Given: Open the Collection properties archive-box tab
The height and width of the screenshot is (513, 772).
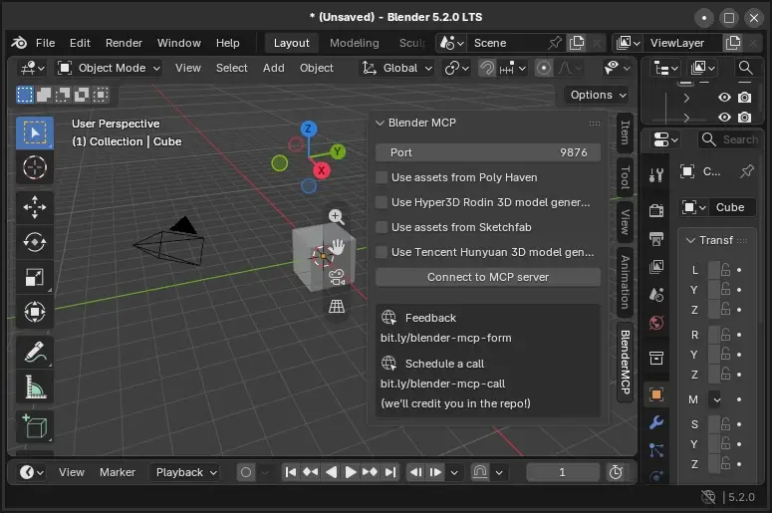Looking at the screenshot, I should point(656,358).
